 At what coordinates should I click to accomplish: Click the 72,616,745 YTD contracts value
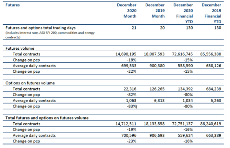(182, 54)
